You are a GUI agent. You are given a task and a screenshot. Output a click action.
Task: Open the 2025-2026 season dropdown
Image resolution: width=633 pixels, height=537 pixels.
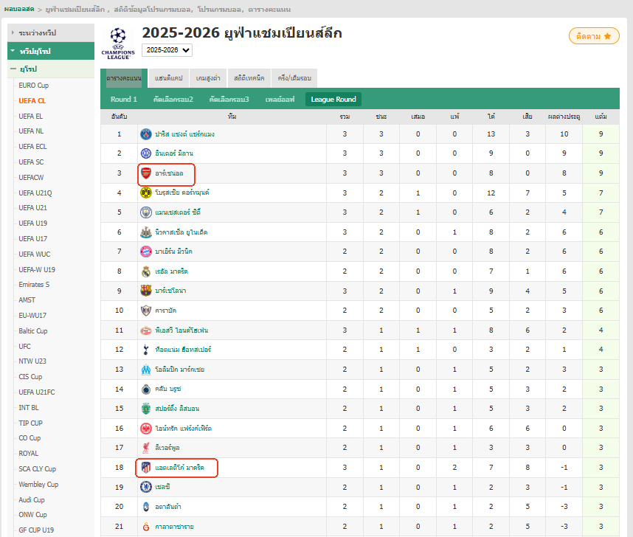(x=167, y=50)
